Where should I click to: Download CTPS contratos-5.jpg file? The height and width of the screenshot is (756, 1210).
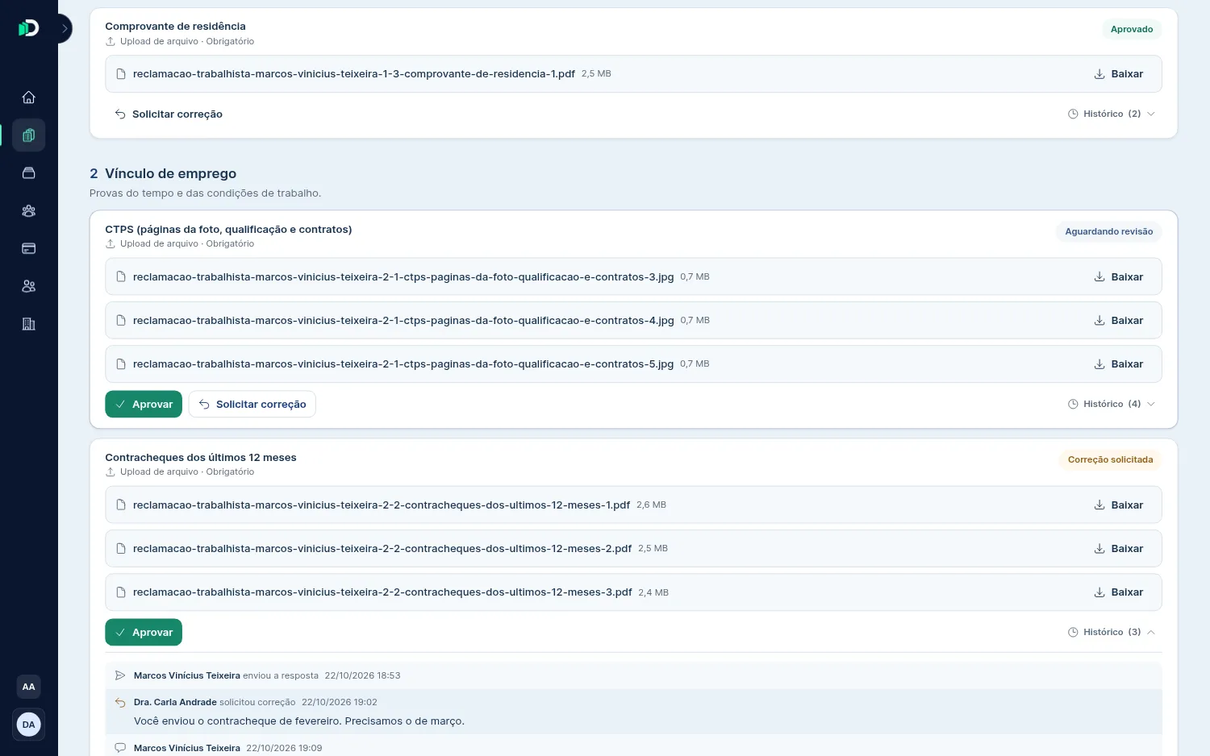[x=1119, y=364]
